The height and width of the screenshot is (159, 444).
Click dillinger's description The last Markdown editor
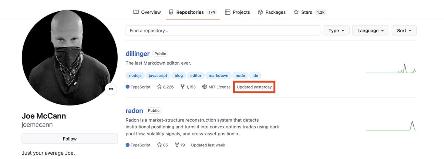[x=158, y=63]
